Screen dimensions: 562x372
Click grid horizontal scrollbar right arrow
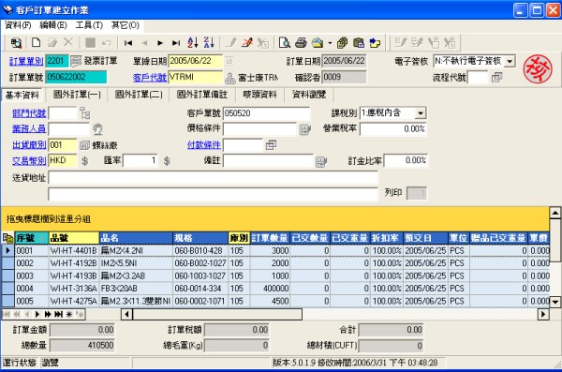543,315
